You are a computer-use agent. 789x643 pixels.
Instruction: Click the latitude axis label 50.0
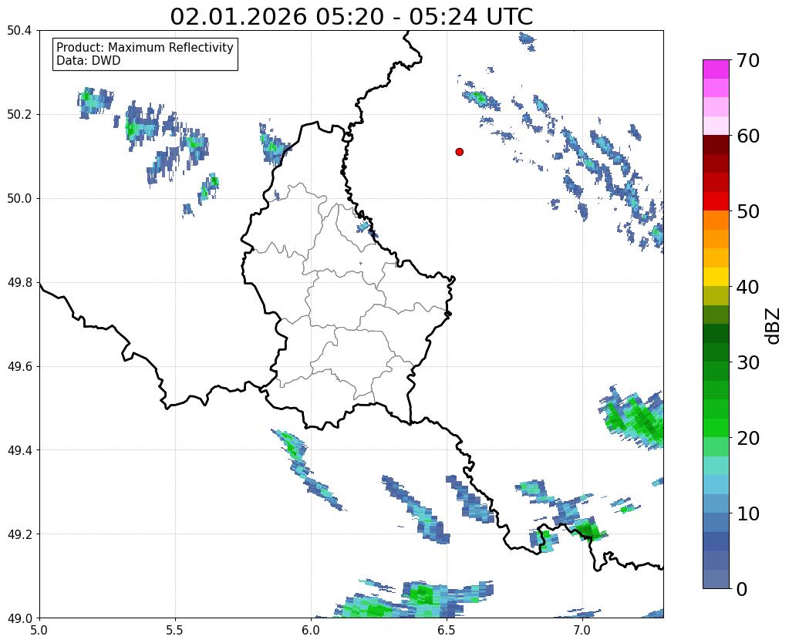(19, 199)
